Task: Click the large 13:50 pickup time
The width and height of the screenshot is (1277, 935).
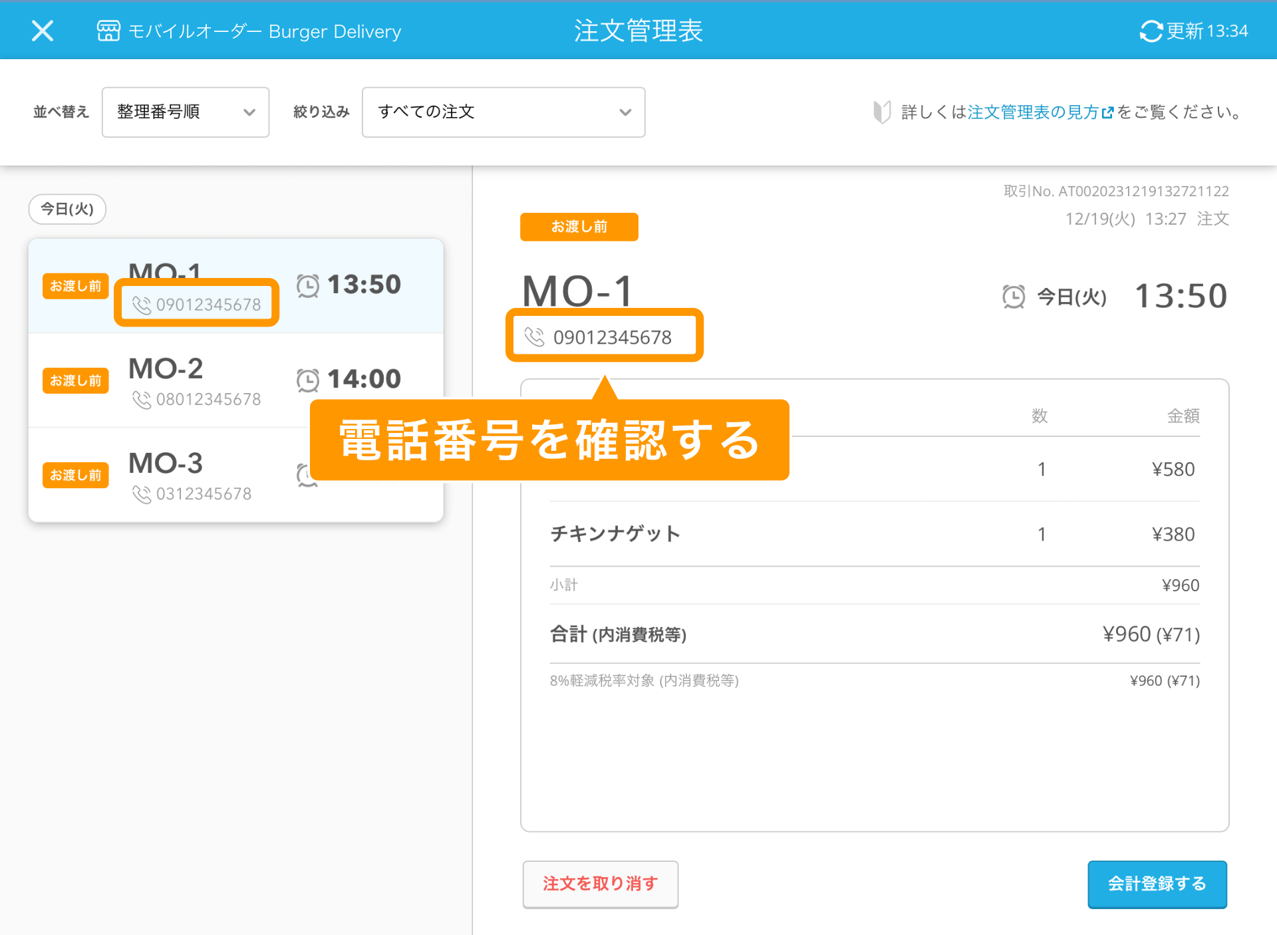Action: (x=1181, y=296)
